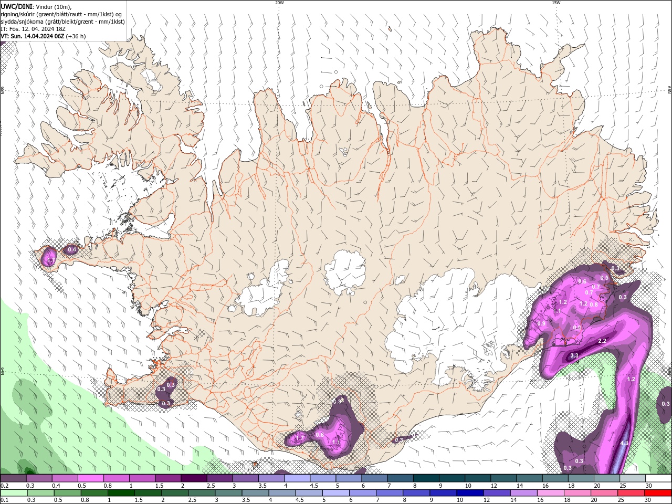The image size is (672, 504).
Task: Pick the 0.2 swatch in the purple snow scale
Action: pyautogui.click(x=13, y=478)
